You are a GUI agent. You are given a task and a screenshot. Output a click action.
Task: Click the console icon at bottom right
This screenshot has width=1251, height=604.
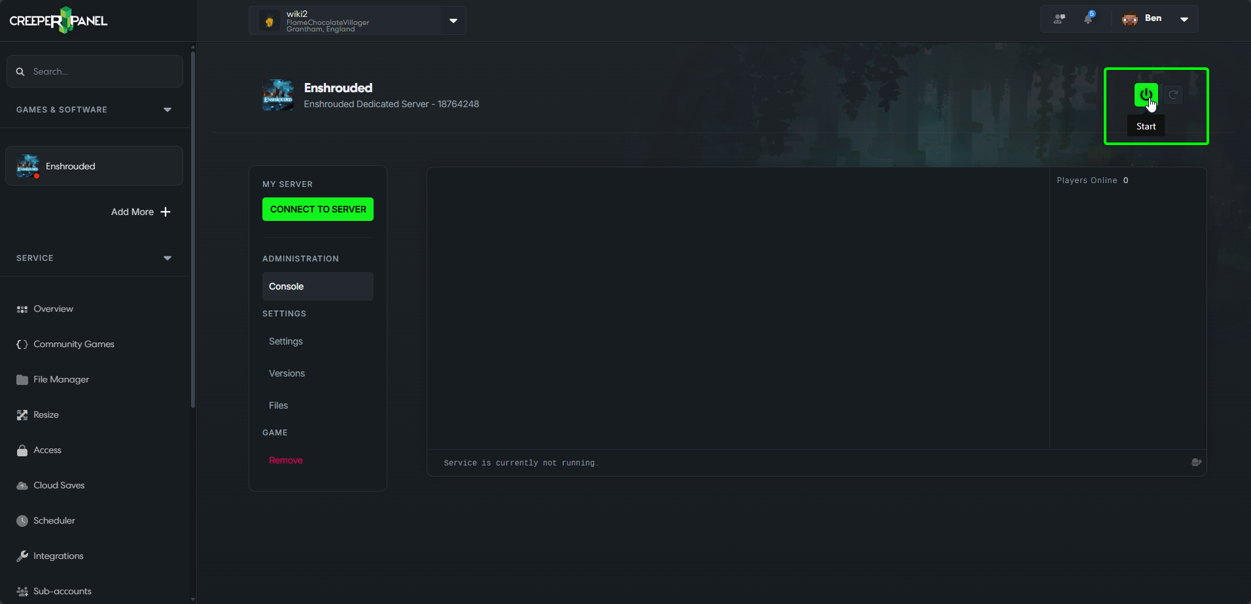[x=1196, y=462]
